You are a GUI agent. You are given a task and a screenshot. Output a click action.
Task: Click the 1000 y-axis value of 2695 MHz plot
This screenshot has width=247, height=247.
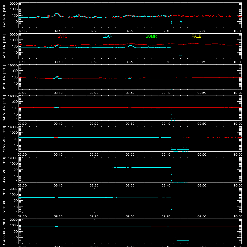(14, 133)
